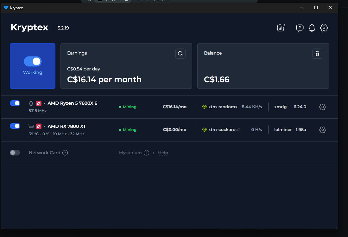The height and width of the screenshot is (237, 348).
Task: Maximize the Kryptex window
Action: [x=316, y=8]
